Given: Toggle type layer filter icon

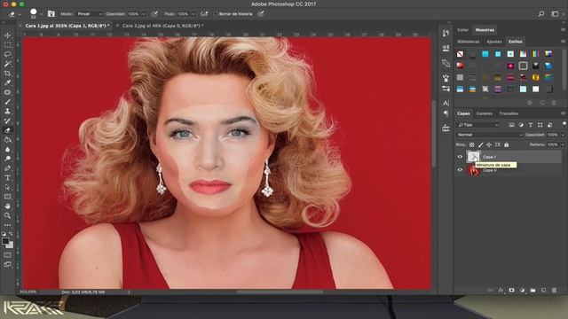Looking at the screenshot, I should [531, 125].
